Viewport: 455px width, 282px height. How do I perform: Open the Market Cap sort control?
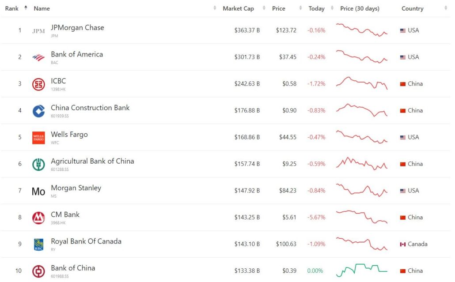[264, 8]
